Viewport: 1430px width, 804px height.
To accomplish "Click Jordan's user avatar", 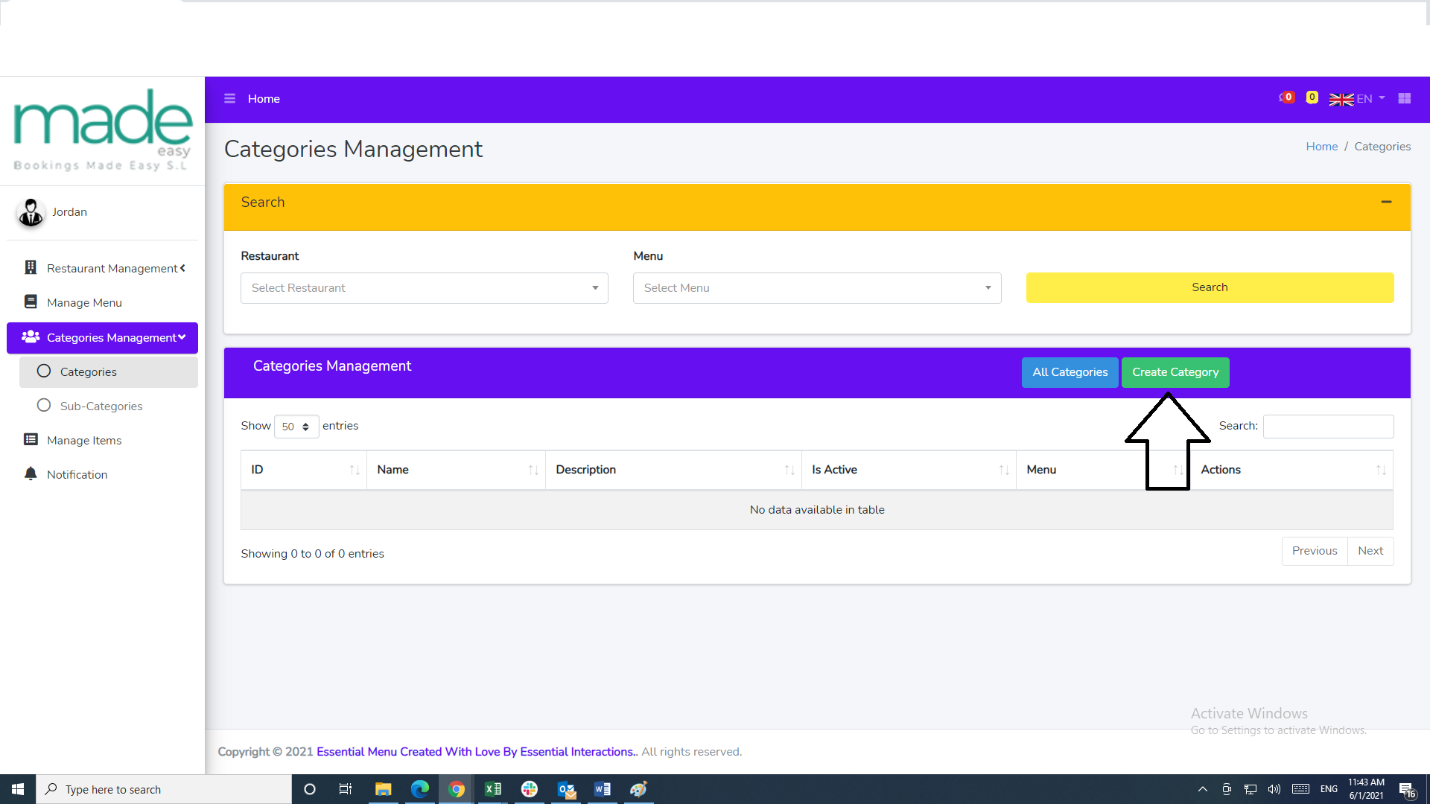I will (31, 212).
